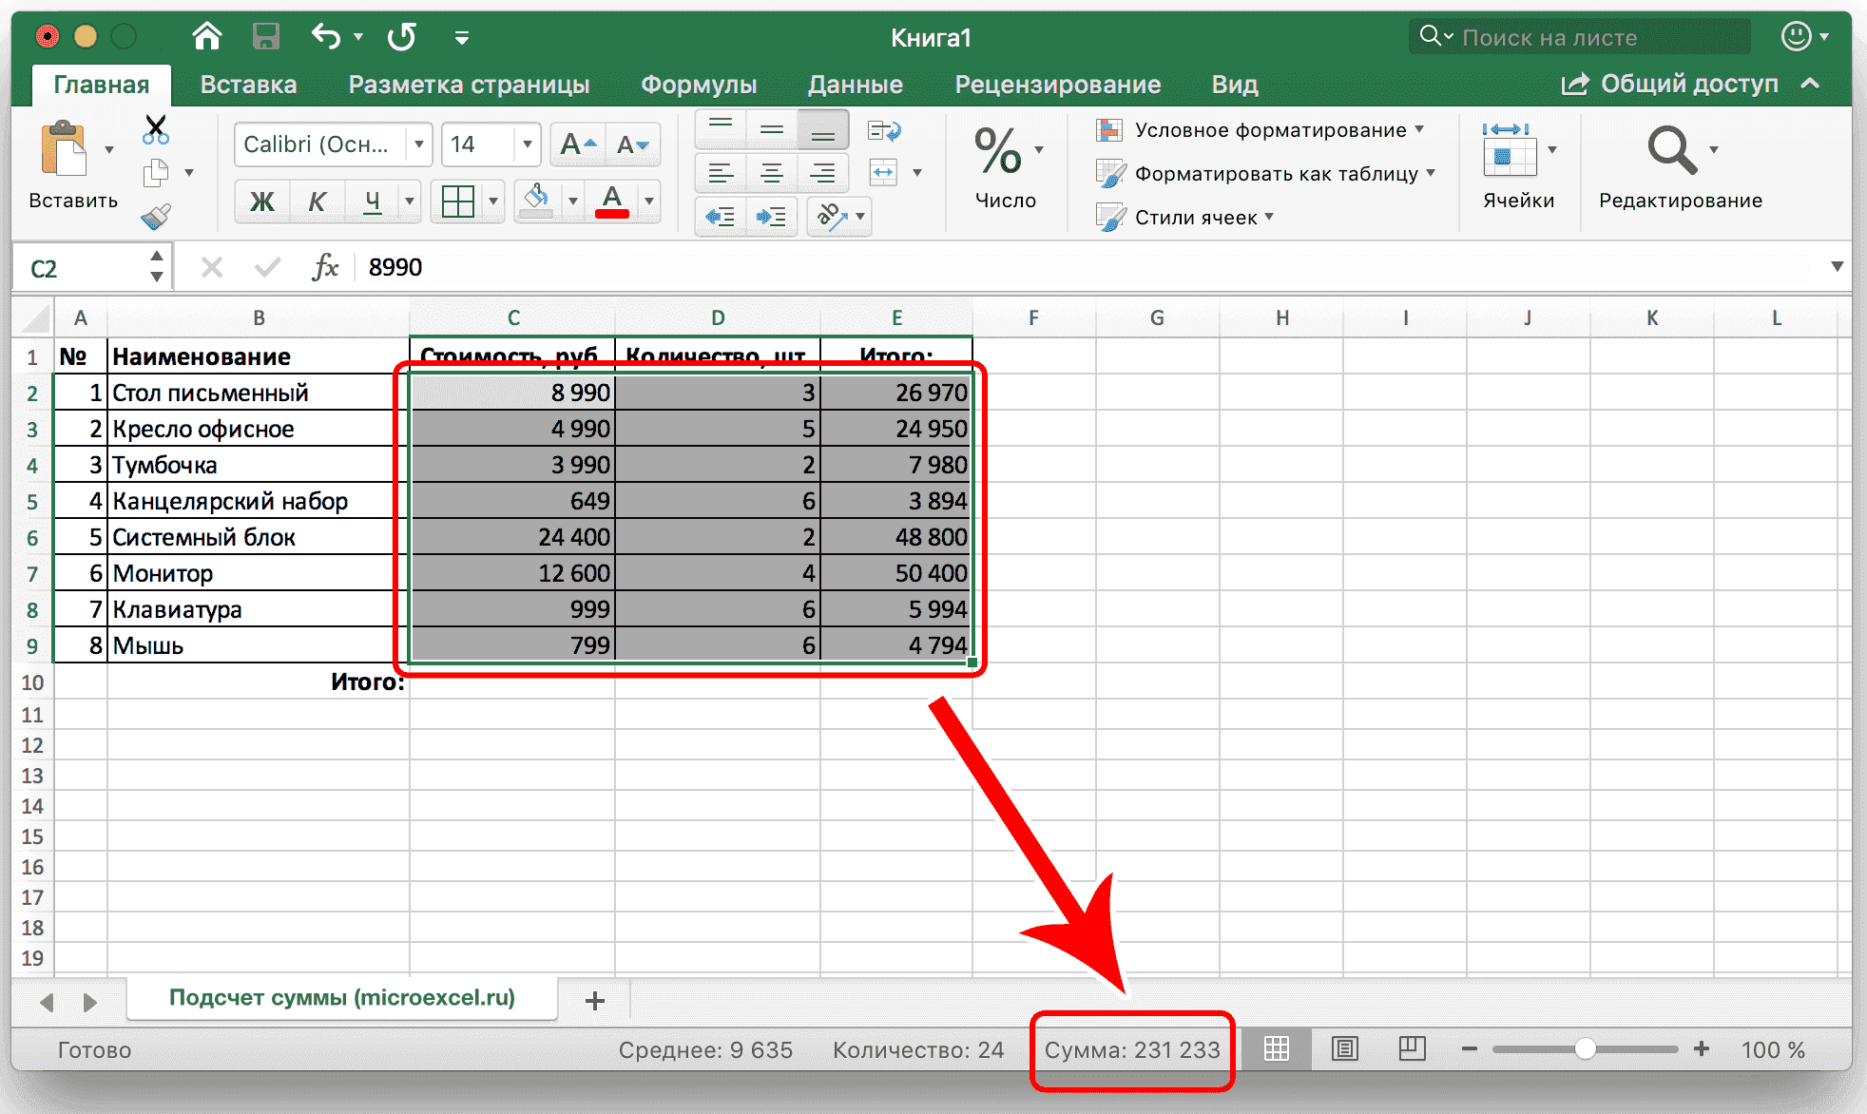Screen dimensions: 1867x1114
Task: Open the Данные ribbon tab
Action: (855, 85)
